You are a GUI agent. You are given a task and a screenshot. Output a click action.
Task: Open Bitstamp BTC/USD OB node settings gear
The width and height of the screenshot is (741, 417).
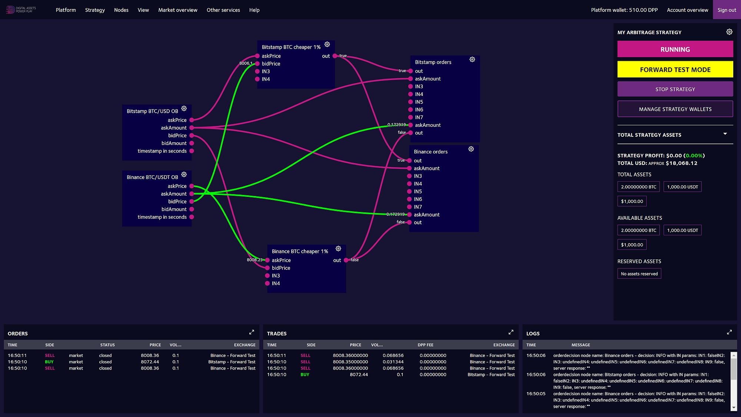point(184,109)
